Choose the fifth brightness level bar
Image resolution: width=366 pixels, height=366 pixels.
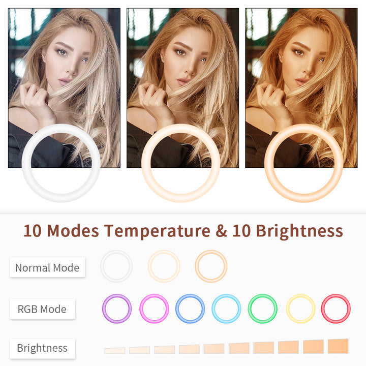pos(214,349)
